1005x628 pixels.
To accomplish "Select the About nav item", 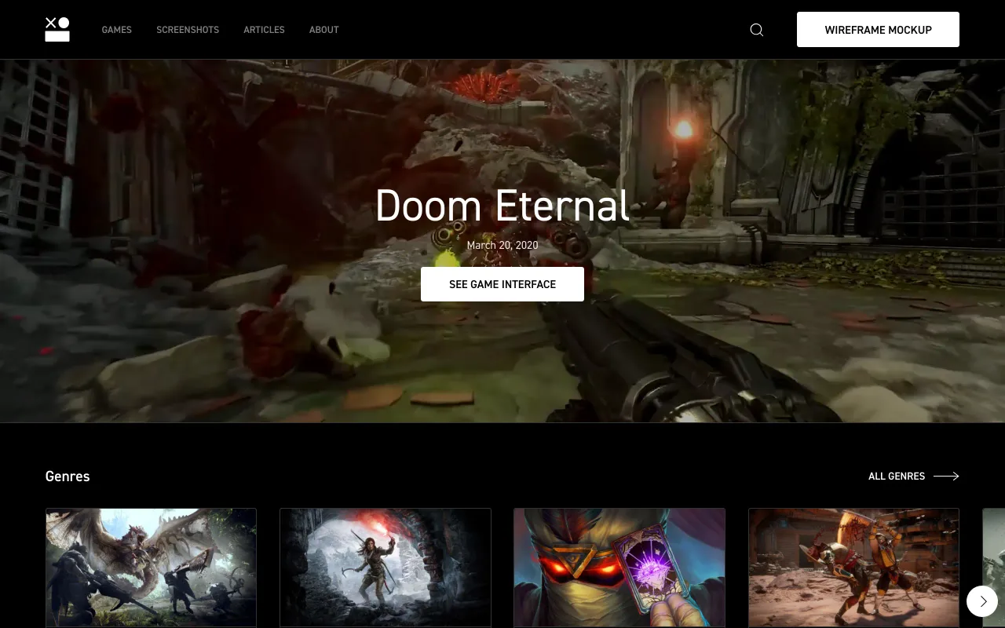I will [324, 30].
